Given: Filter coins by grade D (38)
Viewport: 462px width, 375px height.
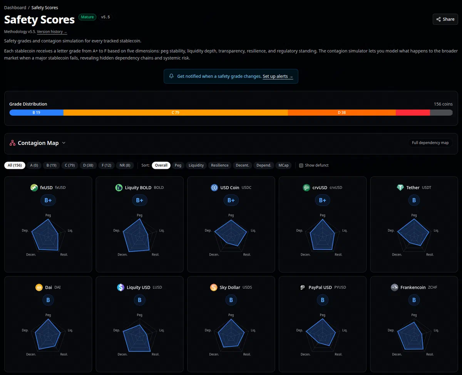Looking at the screenshot, I should click(88, 165).
